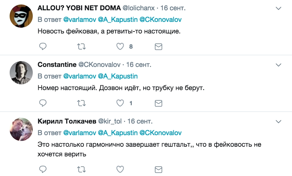Open more options for lolichanx tweet
This screenshot has width=292, height=176.
point(278,8)
